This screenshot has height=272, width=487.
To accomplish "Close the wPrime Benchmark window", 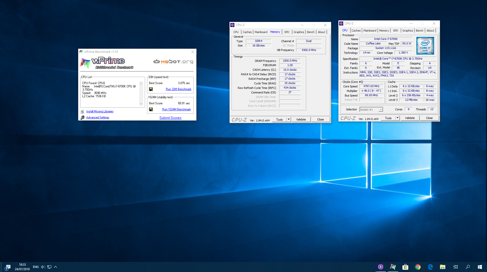I will pyautogui.click(x=193, y=52).
